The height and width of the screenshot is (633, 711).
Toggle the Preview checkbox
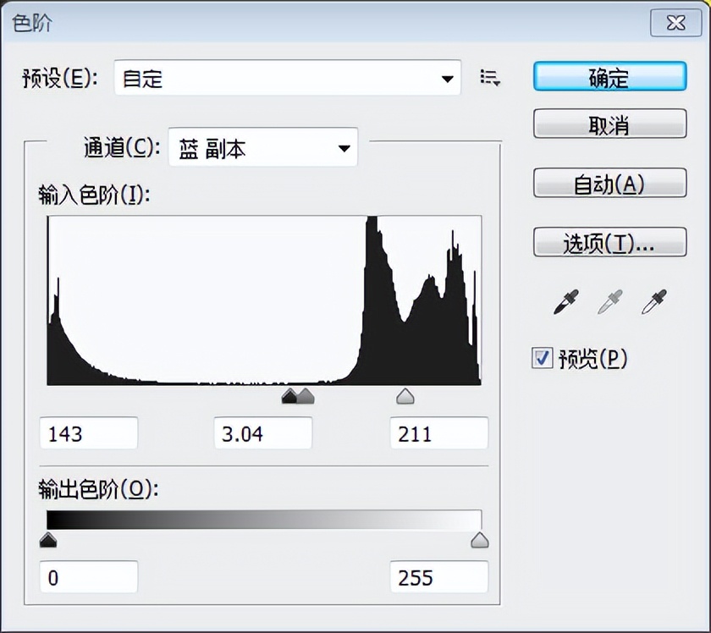point(542,358)
